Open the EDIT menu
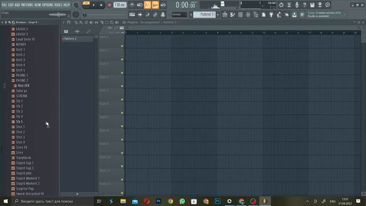The width and height of the screenshot is (366, 206). tap(11, 5)
